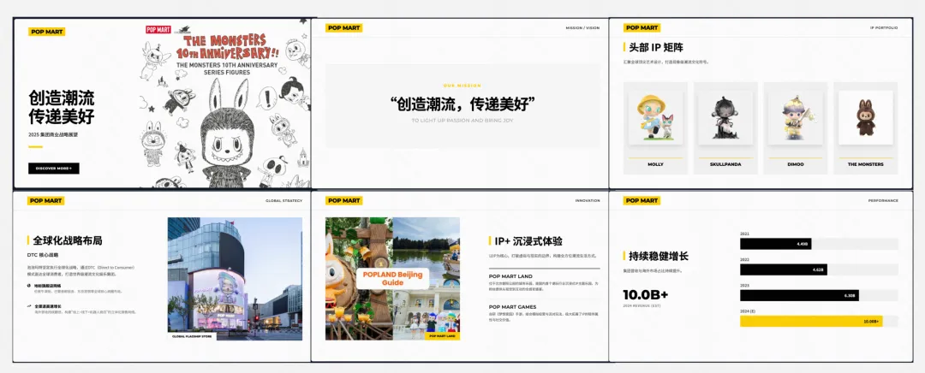Viewport: 925px width, 373px height.
Task: Click the 持续稳健增长 heading
Action: pyautogui.click(x=659, y=256)
